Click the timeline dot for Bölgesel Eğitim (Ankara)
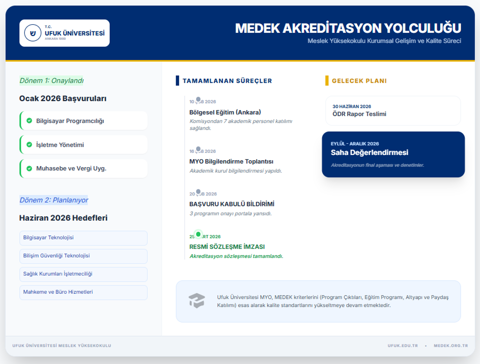Image resolution: width=480 pixels, height=364 pixels. pos(198,99)
